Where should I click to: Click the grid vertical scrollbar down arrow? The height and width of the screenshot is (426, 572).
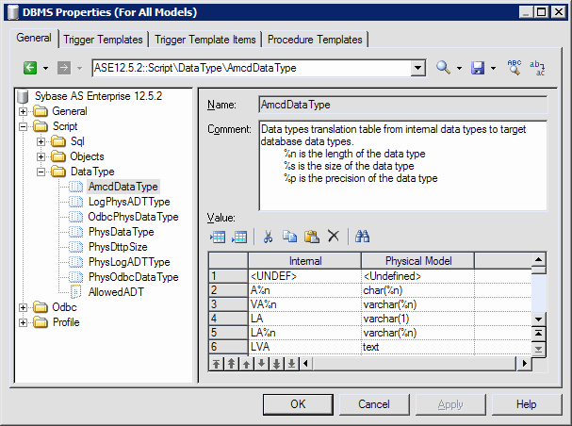click(x=538, y=319)
